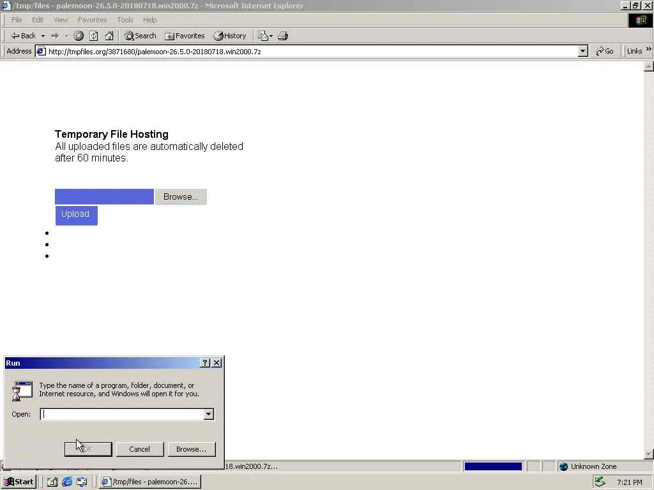Image resolution: width=654 pixels, height=490 pixels.
Task: Click the Temporary File Hosting heading
Action: (112, 134)
